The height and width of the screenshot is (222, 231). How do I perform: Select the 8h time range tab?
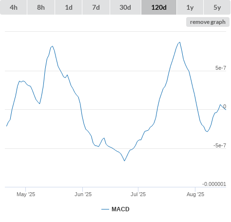point(41,7)
